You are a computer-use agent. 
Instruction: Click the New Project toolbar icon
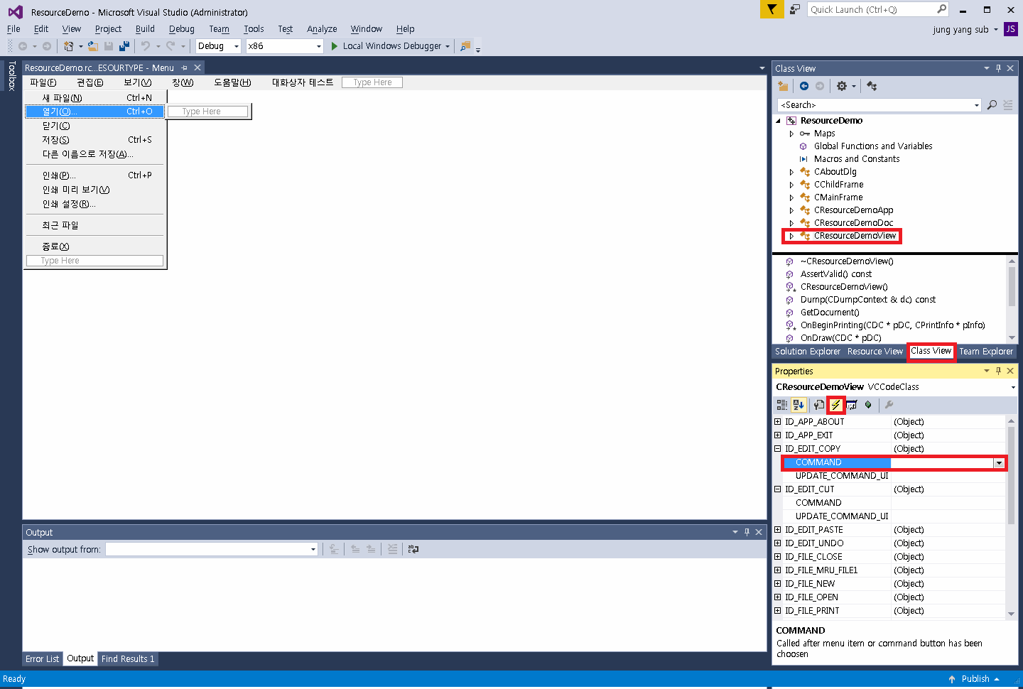[68, 46]
